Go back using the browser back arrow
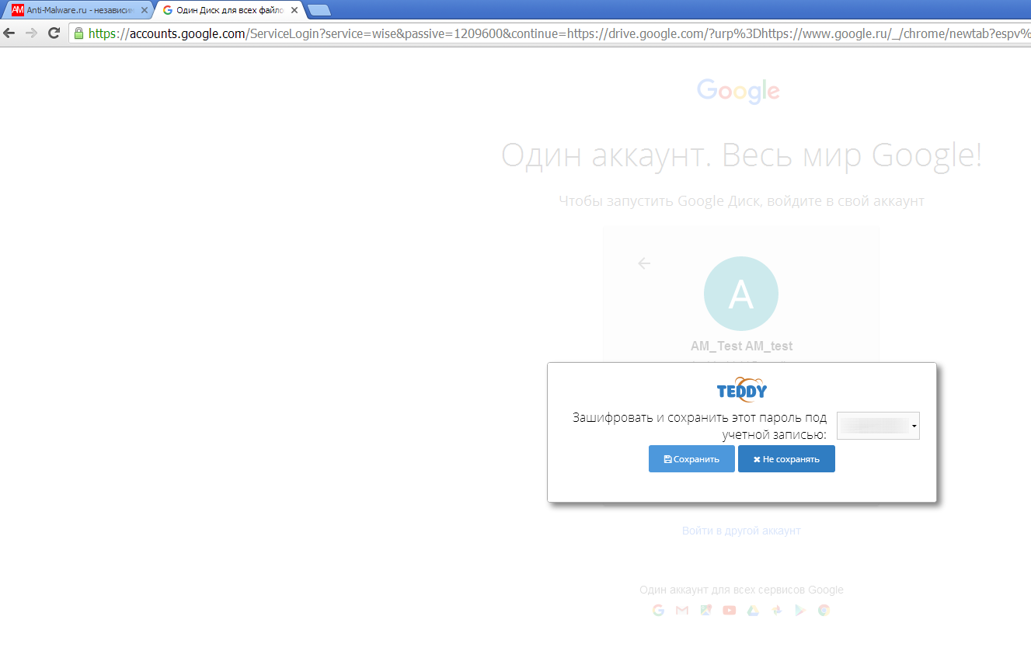 [x=10, y=33]
